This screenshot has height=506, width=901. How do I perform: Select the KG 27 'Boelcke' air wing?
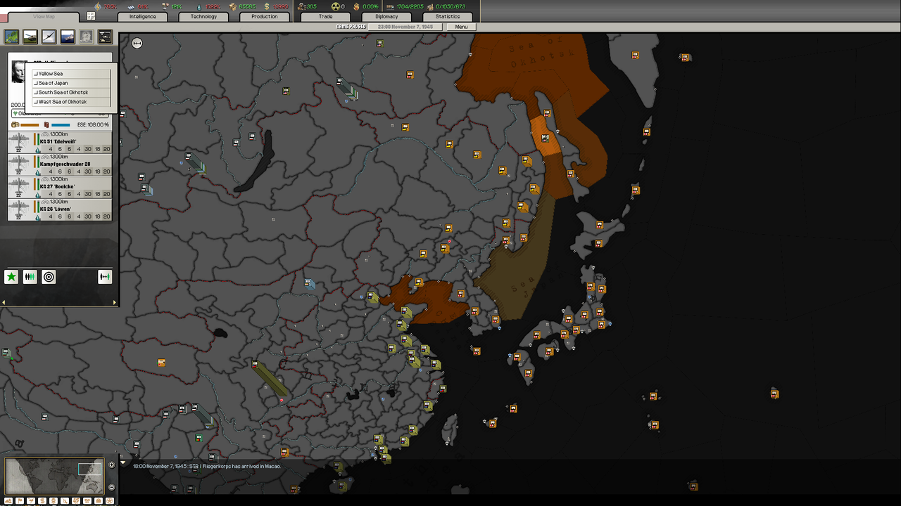point(60,187)
